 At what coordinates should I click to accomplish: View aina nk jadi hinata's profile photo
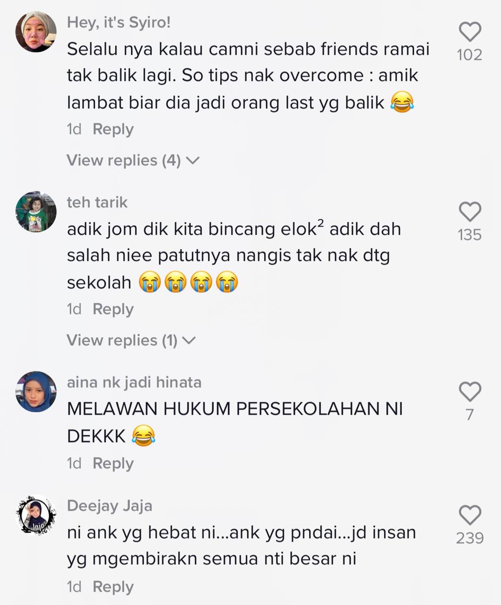coord(36,391)
